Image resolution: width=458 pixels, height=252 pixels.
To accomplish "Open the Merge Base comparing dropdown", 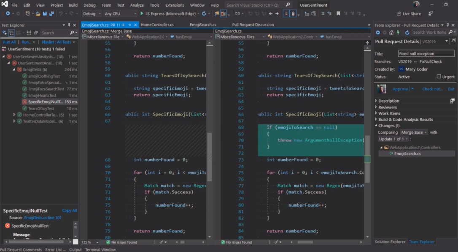I will 414,132.
